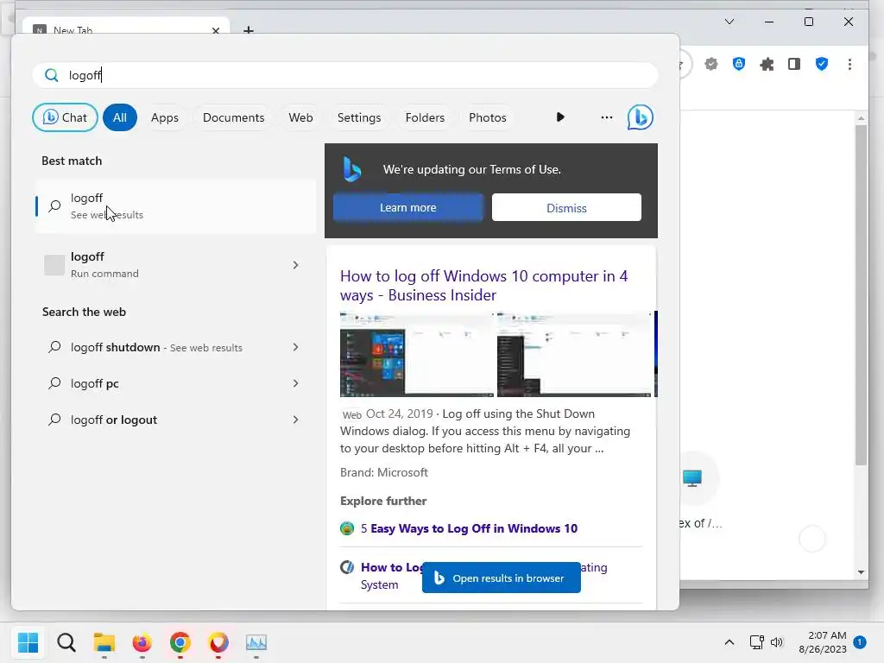The width and height of the screenshot is (884, 663).
Task: Open network status tray icon
Action: click(756, 642)
